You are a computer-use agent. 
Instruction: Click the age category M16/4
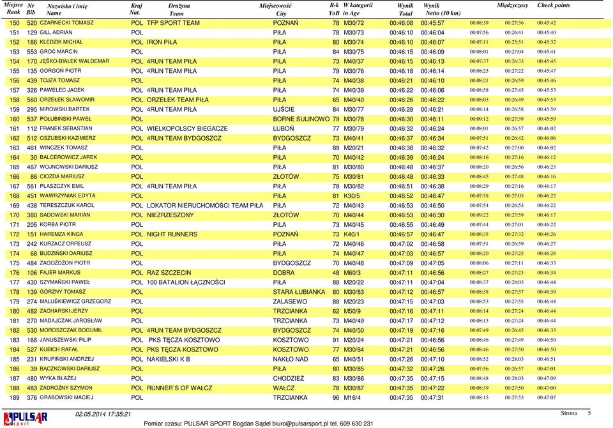click(352, 397)
